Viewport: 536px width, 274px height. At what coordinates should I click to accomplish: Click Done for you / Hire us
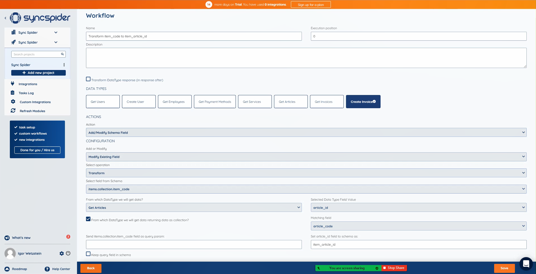(37, 150)
